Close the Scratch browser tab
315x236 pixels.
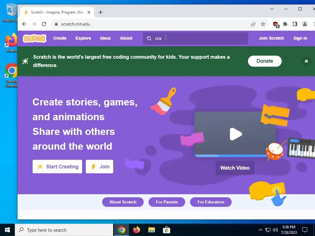(x=89, y=12)
